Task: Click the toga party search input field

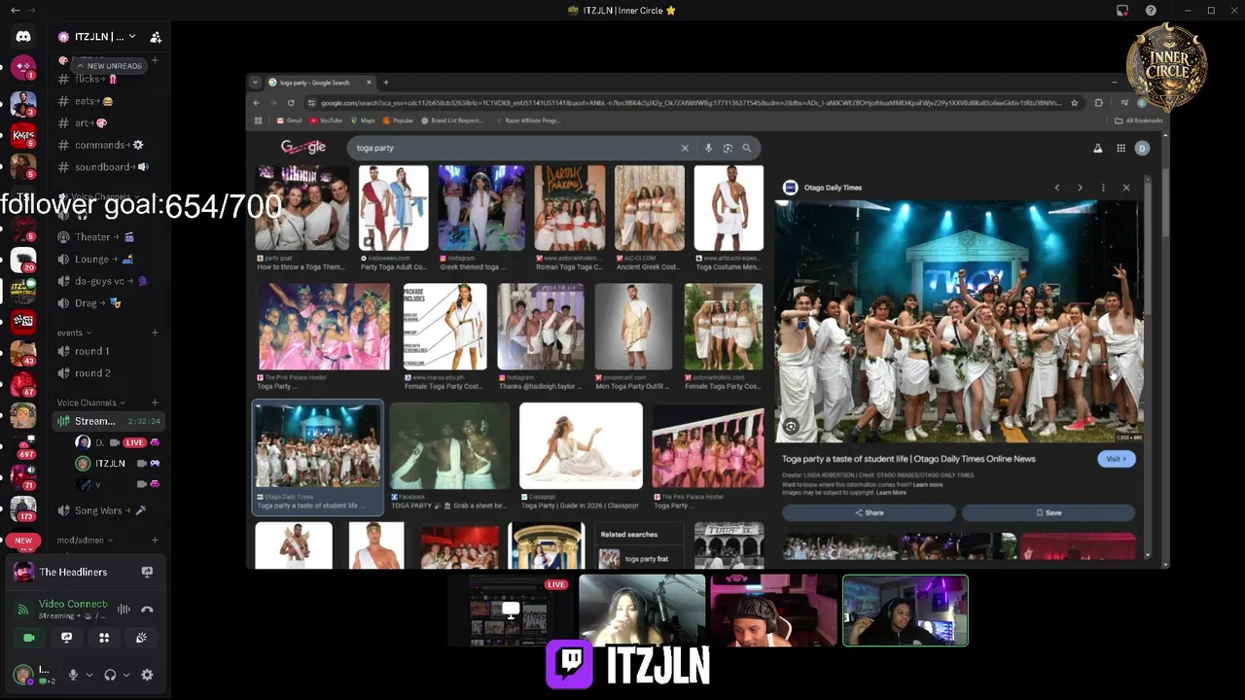Action: [x=516, y=148]
